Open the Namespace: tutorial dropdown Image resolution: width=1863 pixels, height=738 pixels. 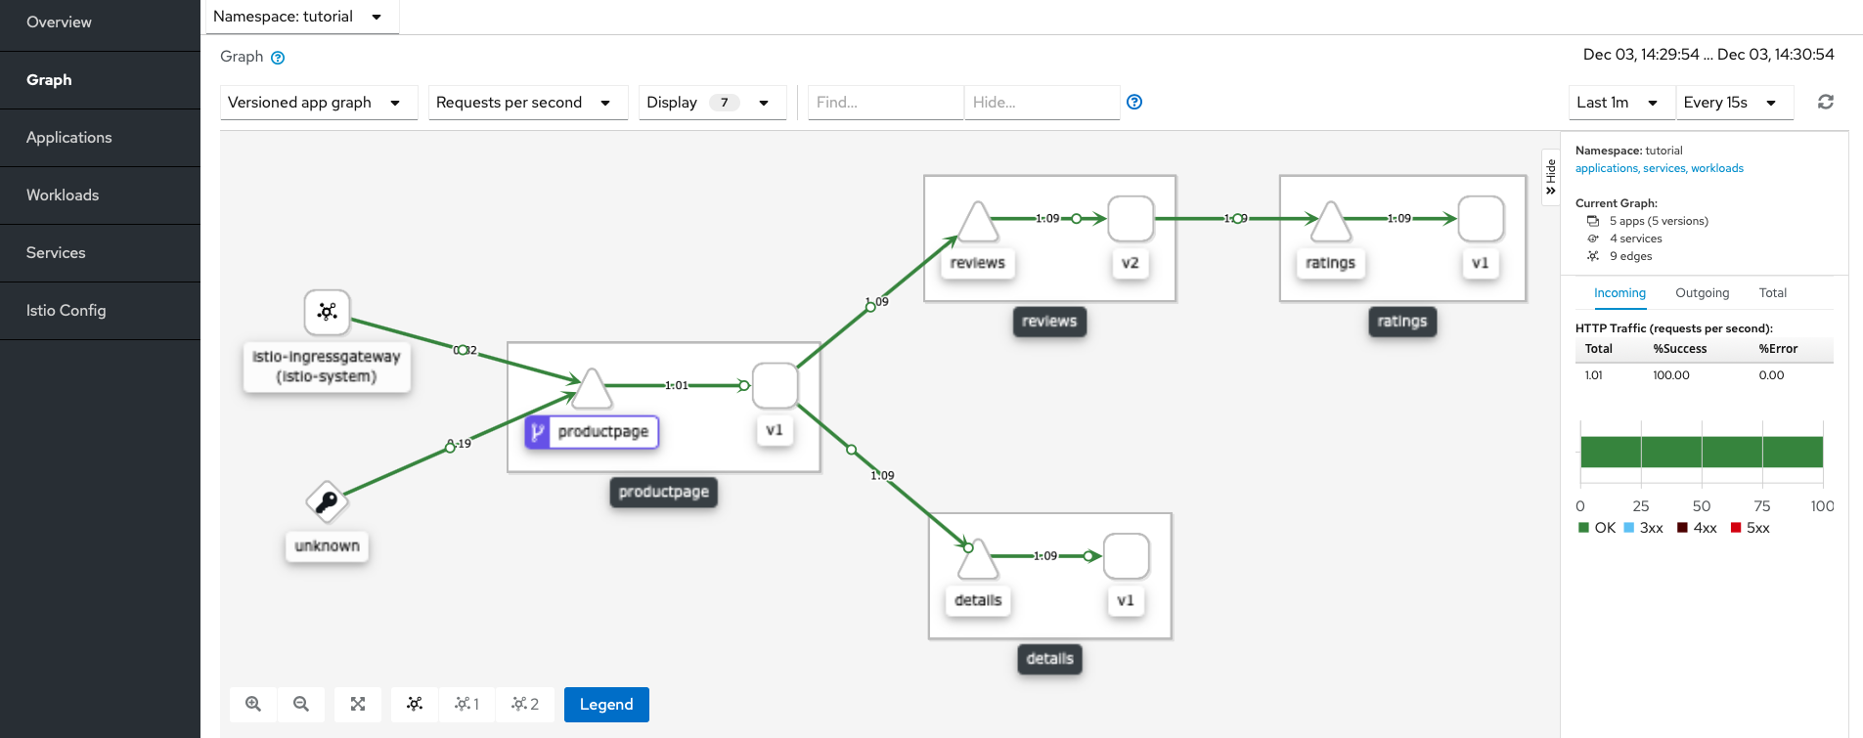(298, 17)
